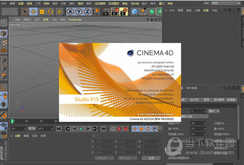Screen dimensions: 244x165
Task: Toggle the X axis lock
Action: 70,12
